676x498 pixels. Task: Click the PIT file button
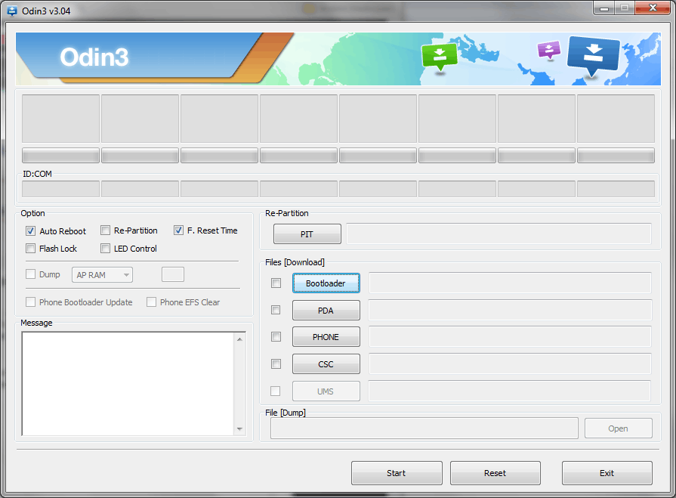tap(307, 234)
